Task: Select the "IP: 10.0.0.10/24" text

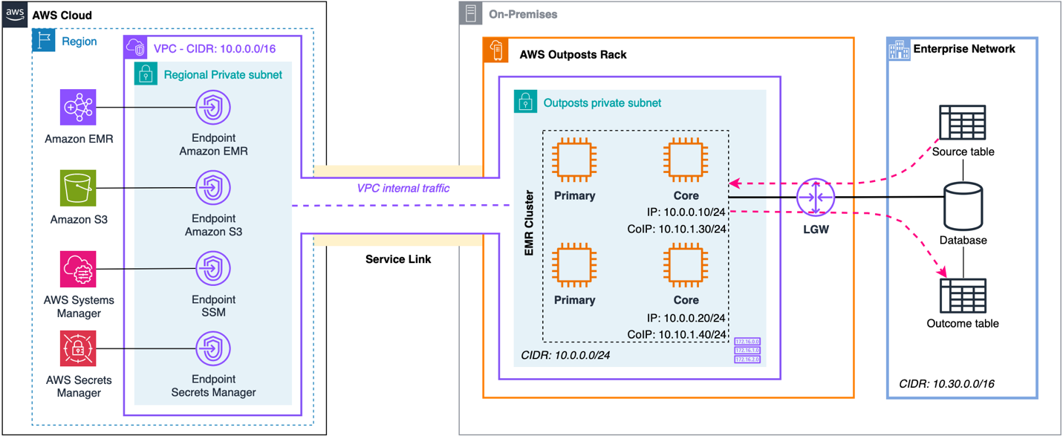Action: [686, 212]
